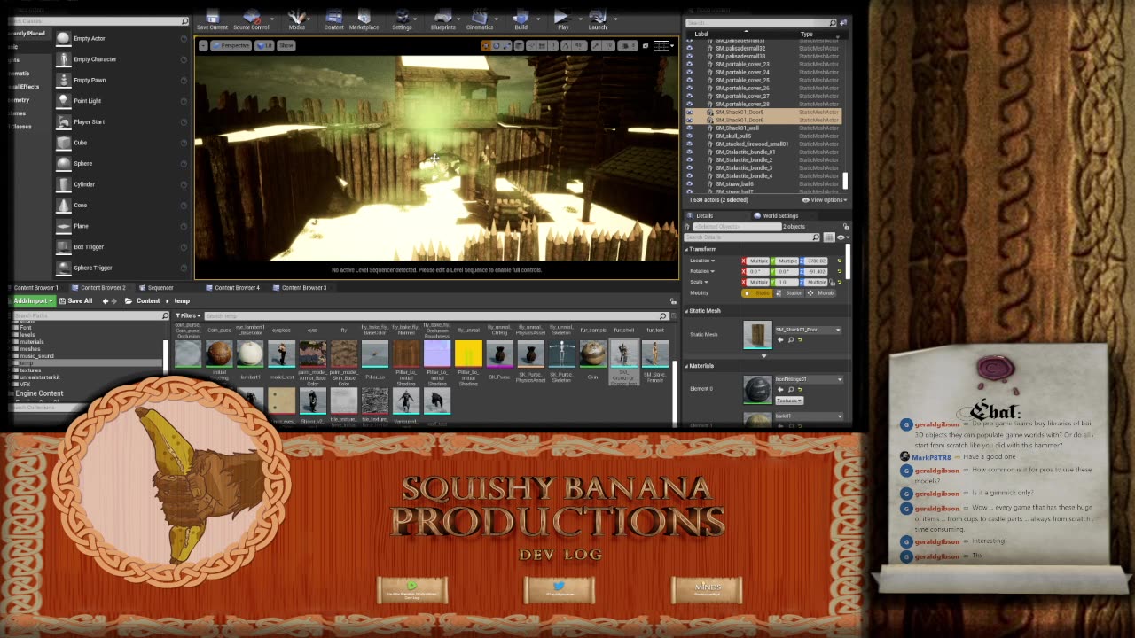1135x638 pixels.
Task: Click the SM_Shack01_Door mesh thumbnail in Details
Action: click(x=757, y=335)
